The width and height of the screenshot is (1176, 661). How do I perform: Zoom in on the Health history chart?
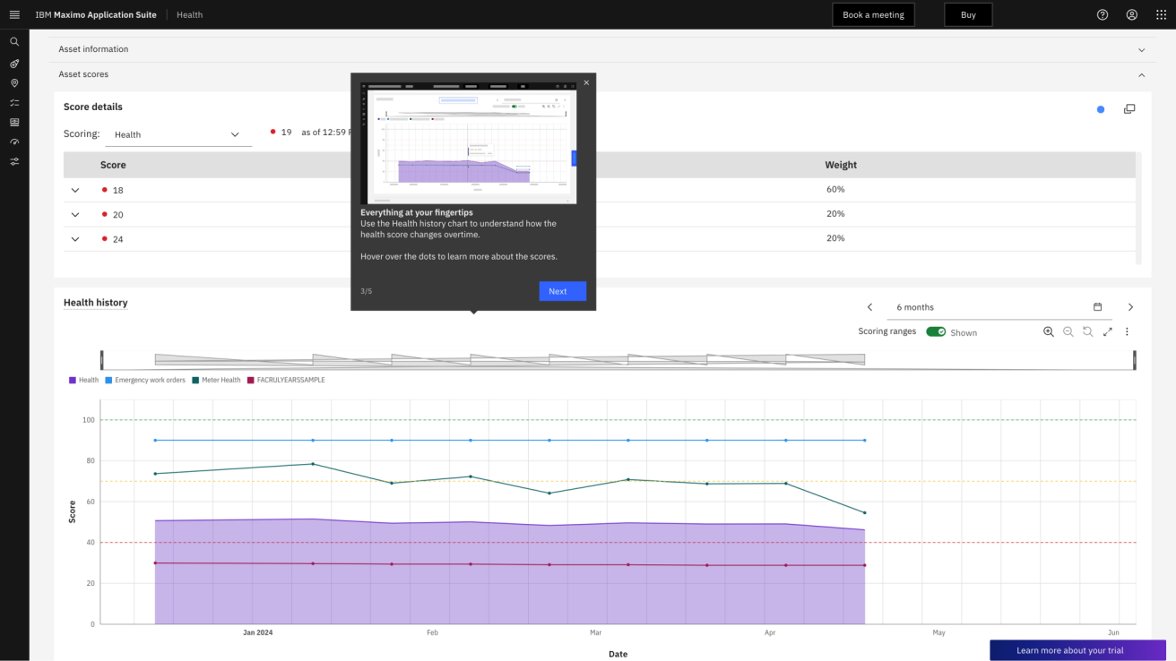click(x=1048, y=331)
